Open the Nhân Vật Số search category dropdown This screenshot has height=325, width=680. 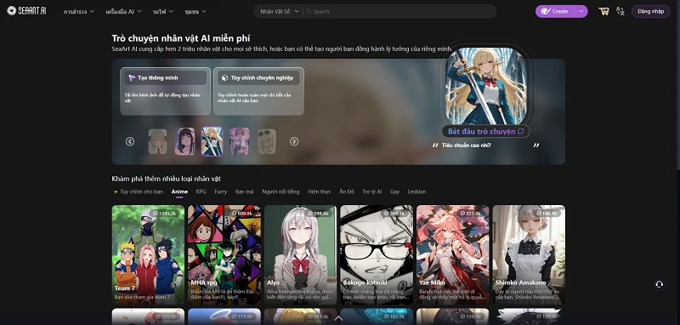pyautogui.click(x=279, y=11)
